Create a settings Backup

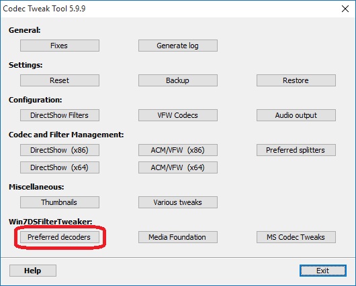tap(178, 80)
